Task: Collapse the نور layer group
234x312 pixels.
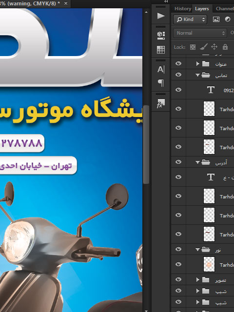Action: tap(197, 249)
